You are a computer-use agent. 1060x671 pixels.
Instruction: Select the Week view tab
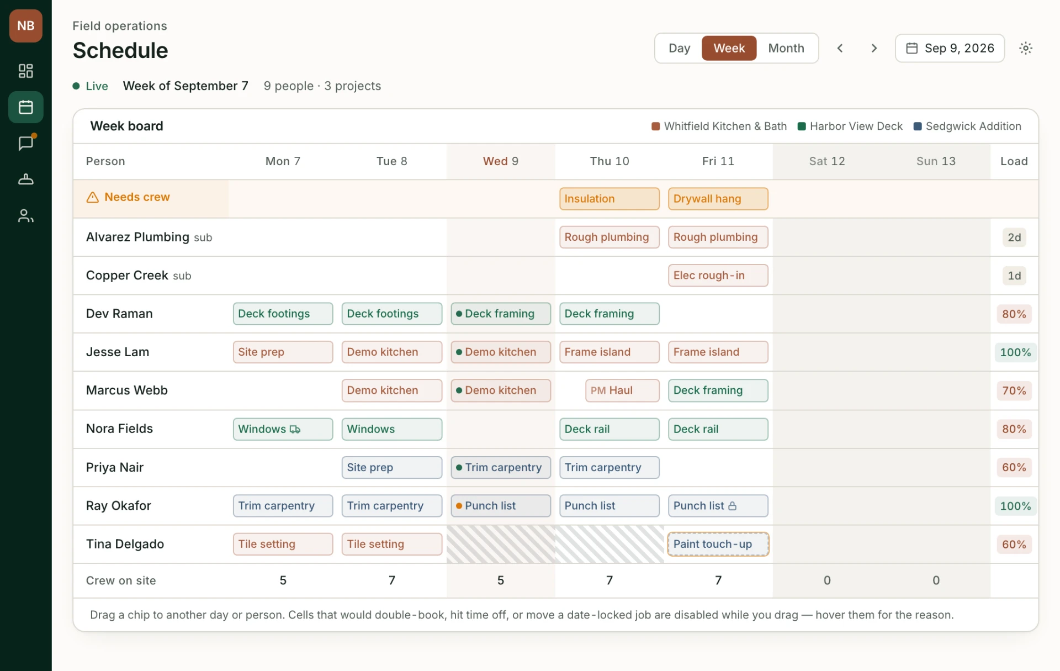tap(729, 48)
